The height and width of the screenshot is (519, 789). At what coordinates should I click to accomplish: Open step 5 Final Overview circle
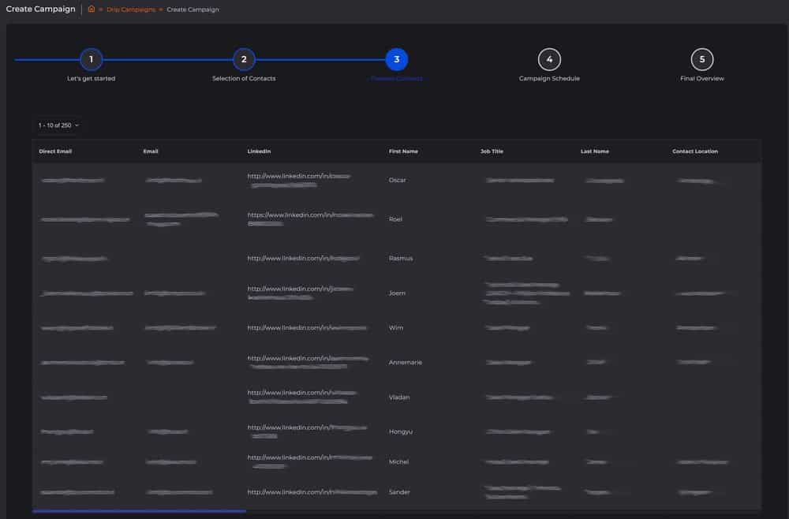coord(701,59)
